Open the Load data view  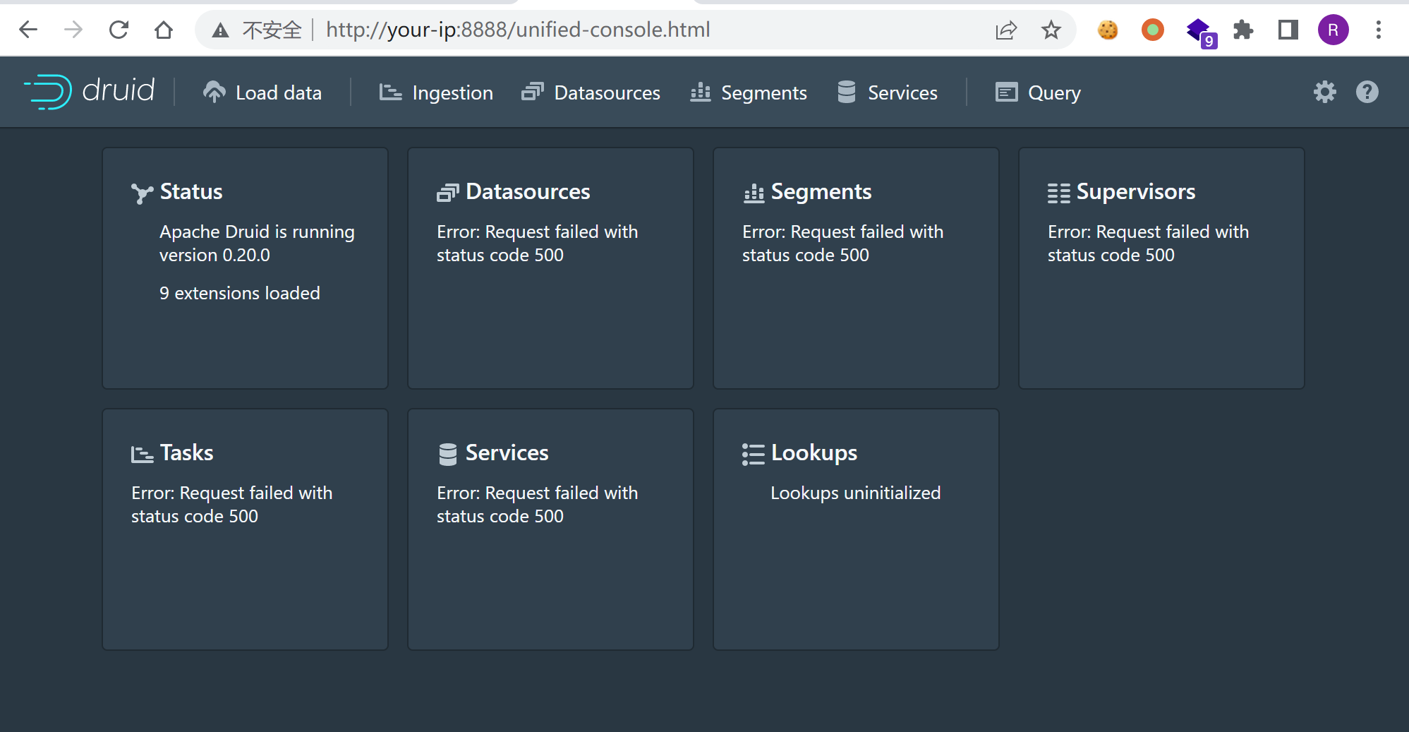coord(262,92)
